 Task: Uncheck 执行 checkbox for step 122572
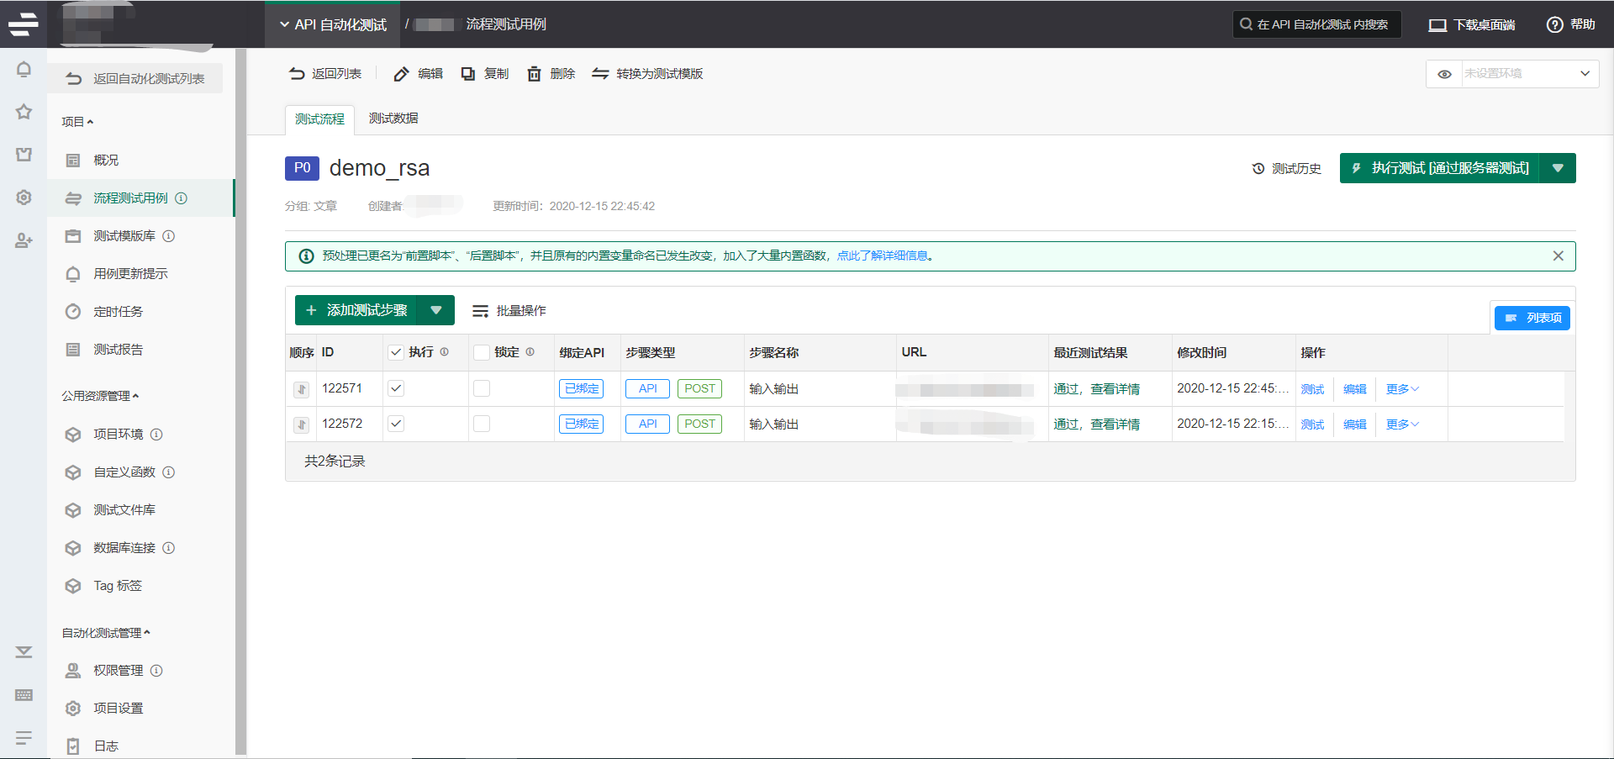coord(396,424)
